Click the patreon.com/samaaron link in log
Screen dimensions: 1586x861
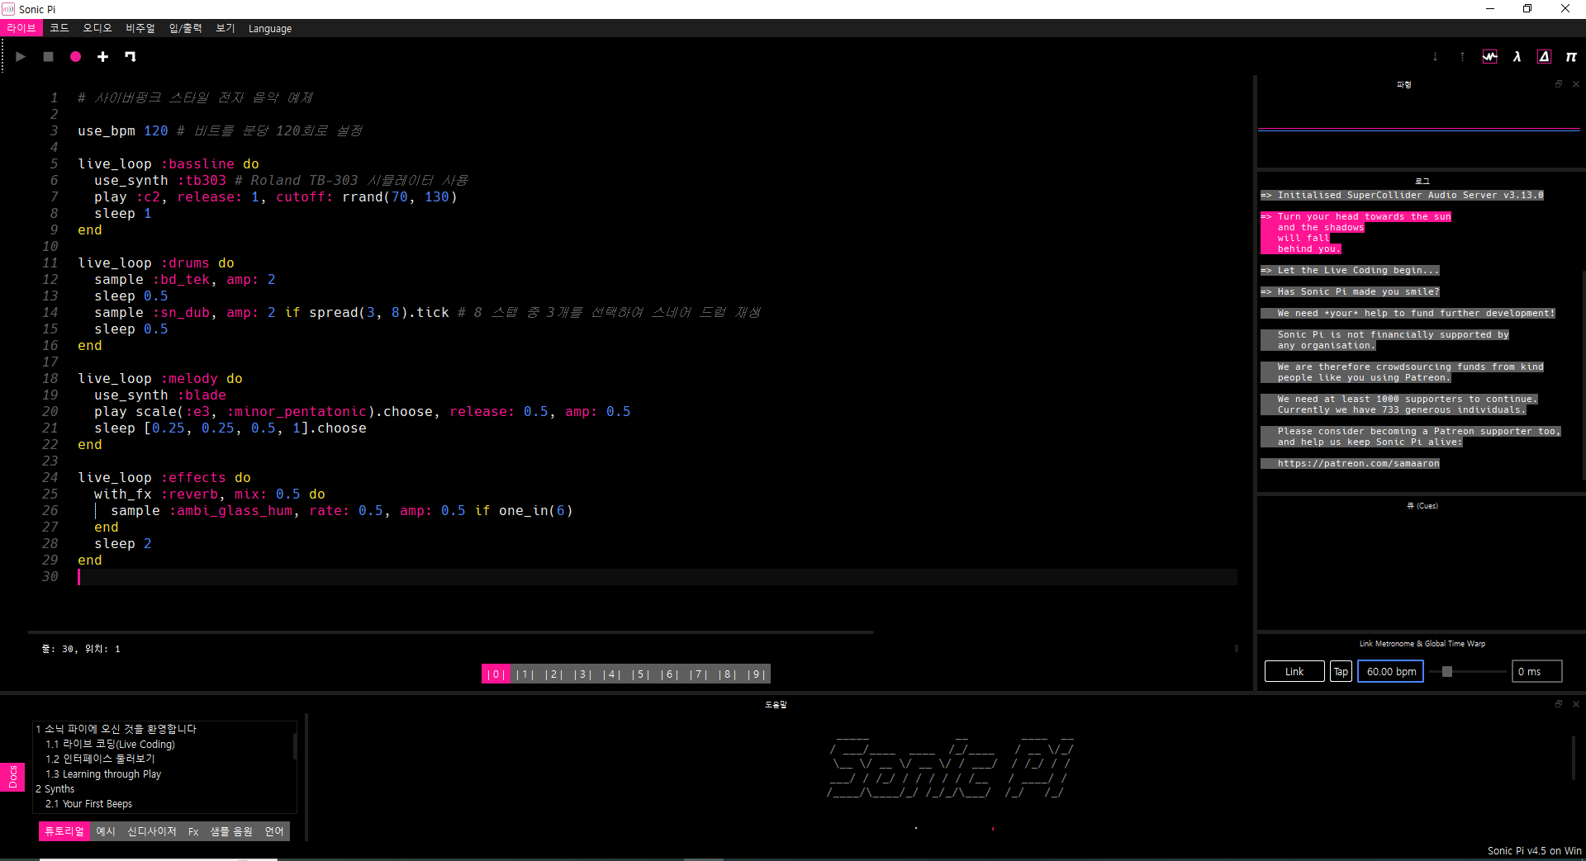1358,463
